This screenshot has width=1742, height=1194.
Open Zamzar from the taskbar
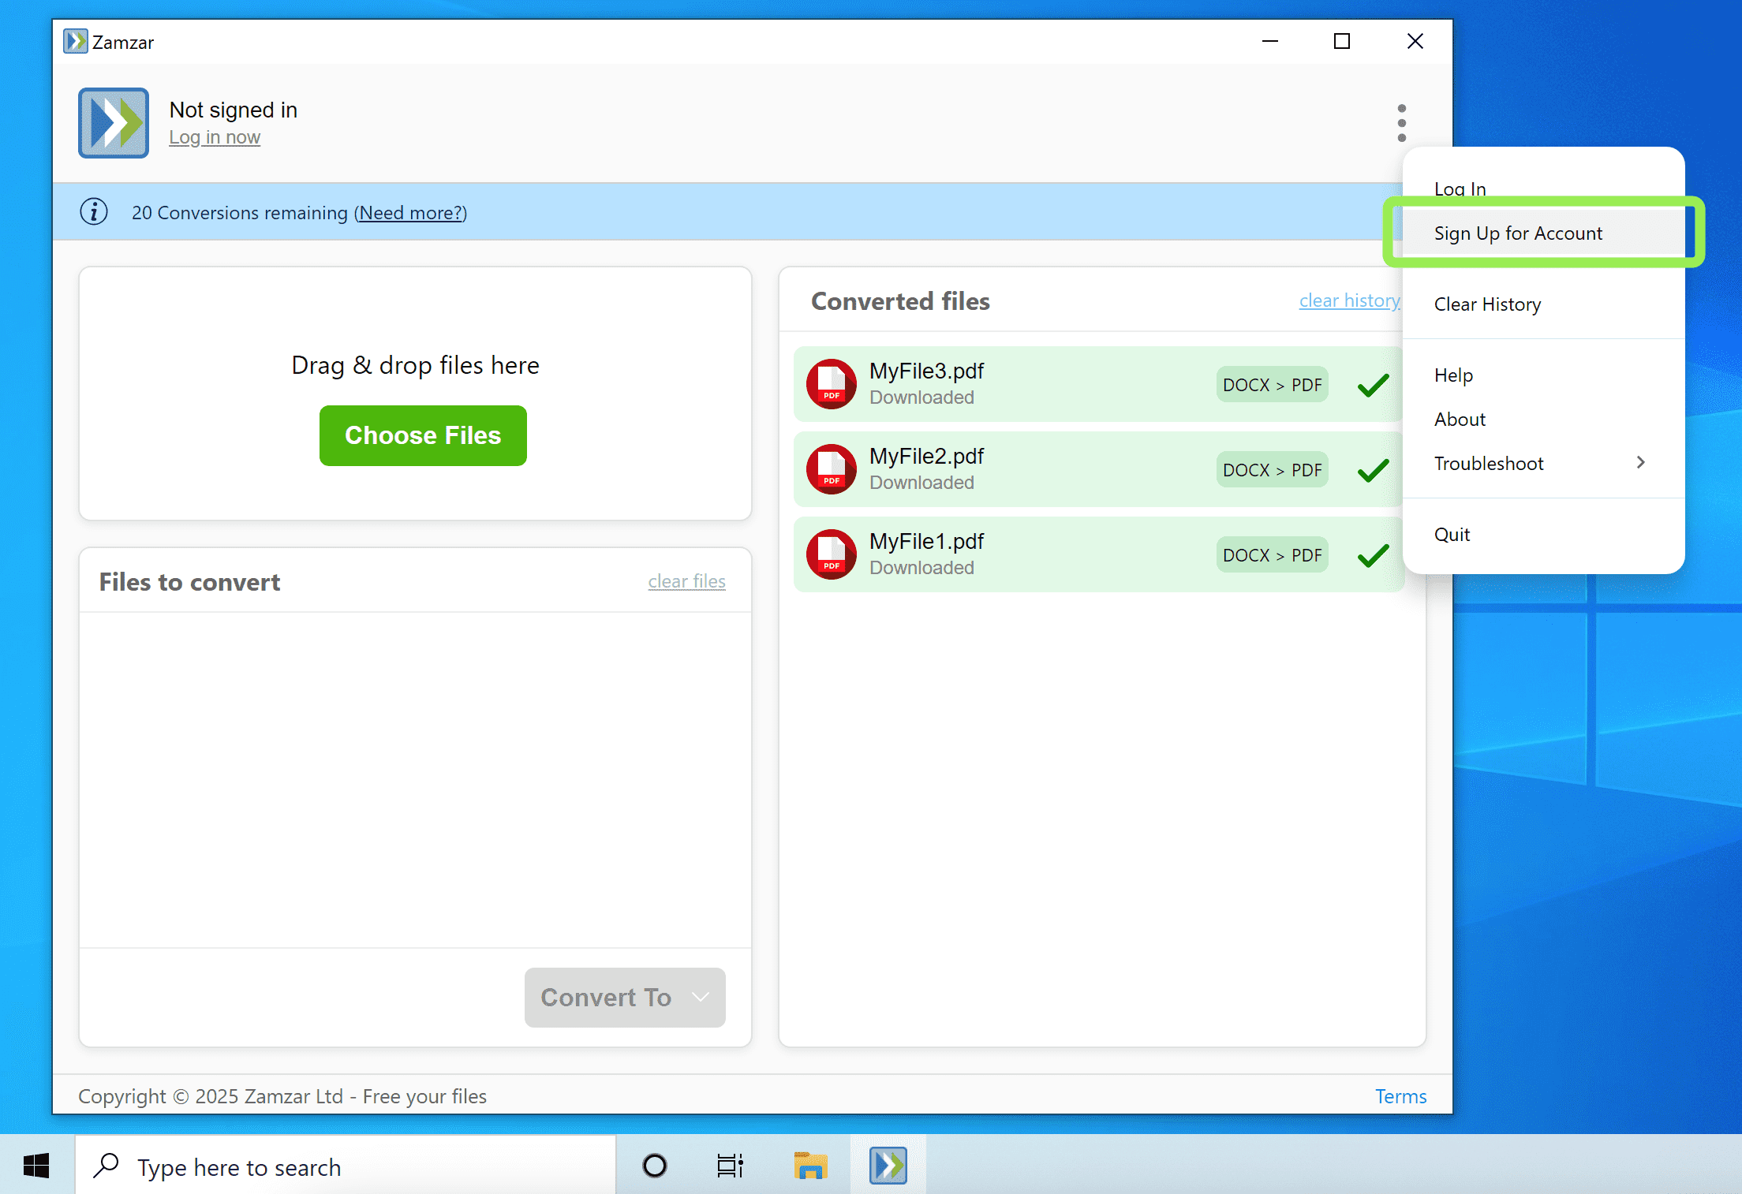887,1165
